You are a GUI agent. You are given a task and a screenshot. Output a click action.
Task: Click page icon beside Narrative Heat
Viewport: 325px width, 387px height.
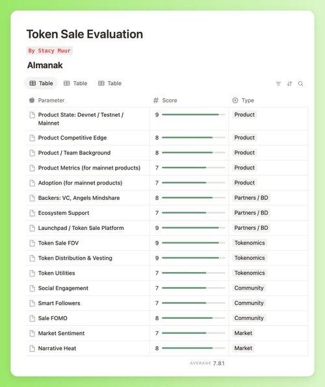click(32, 348)
